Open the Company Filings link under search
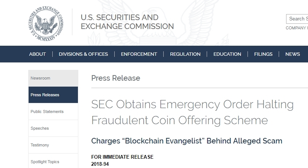Image resolution: width=308 pixels, height=168 pixels. [x=297, y=28]
